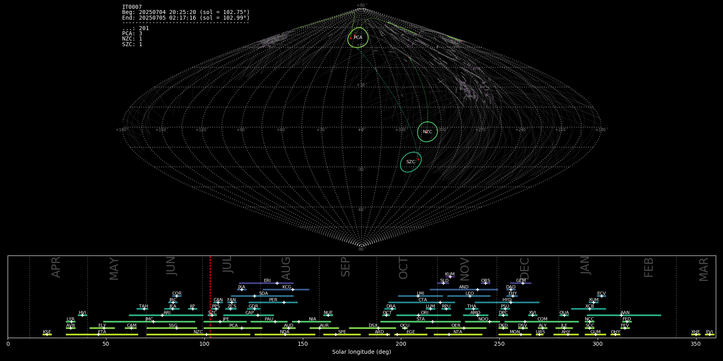Click the IT0007 station title text
Image resolution: width=723 pixels, height=361 pixels.
tap(132, 7)
